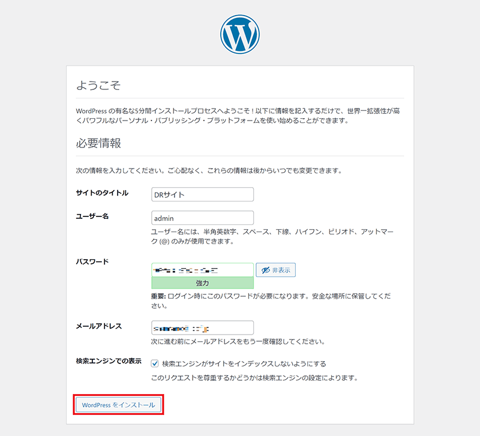The image size is (480, 436).
Task: Click the WordPress logo at the top
Action: tap(240, 33)
